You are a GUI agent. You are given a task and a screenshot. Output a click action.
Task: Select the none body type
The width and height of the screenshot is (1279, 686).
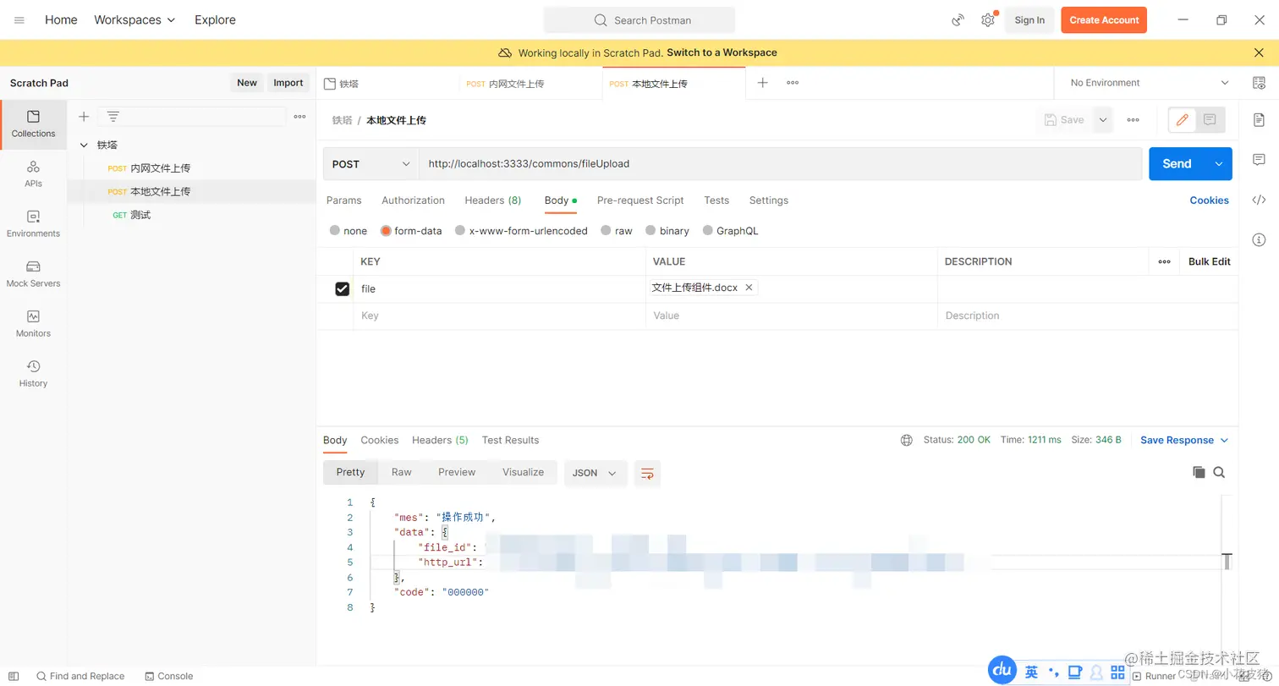335,230
